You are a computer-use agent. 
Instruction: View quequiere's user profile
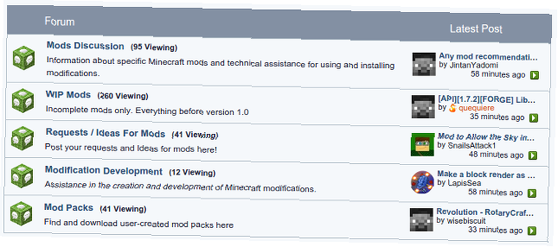[x=477, y=108]
